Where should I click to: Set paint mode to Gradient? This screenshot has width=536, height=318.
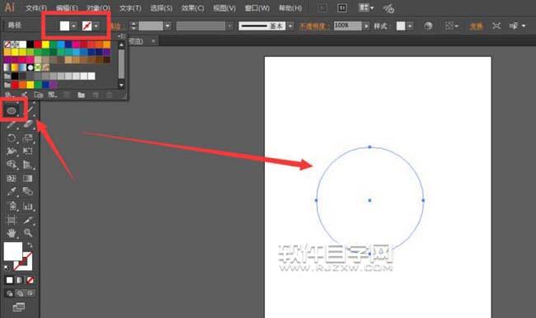20,280
